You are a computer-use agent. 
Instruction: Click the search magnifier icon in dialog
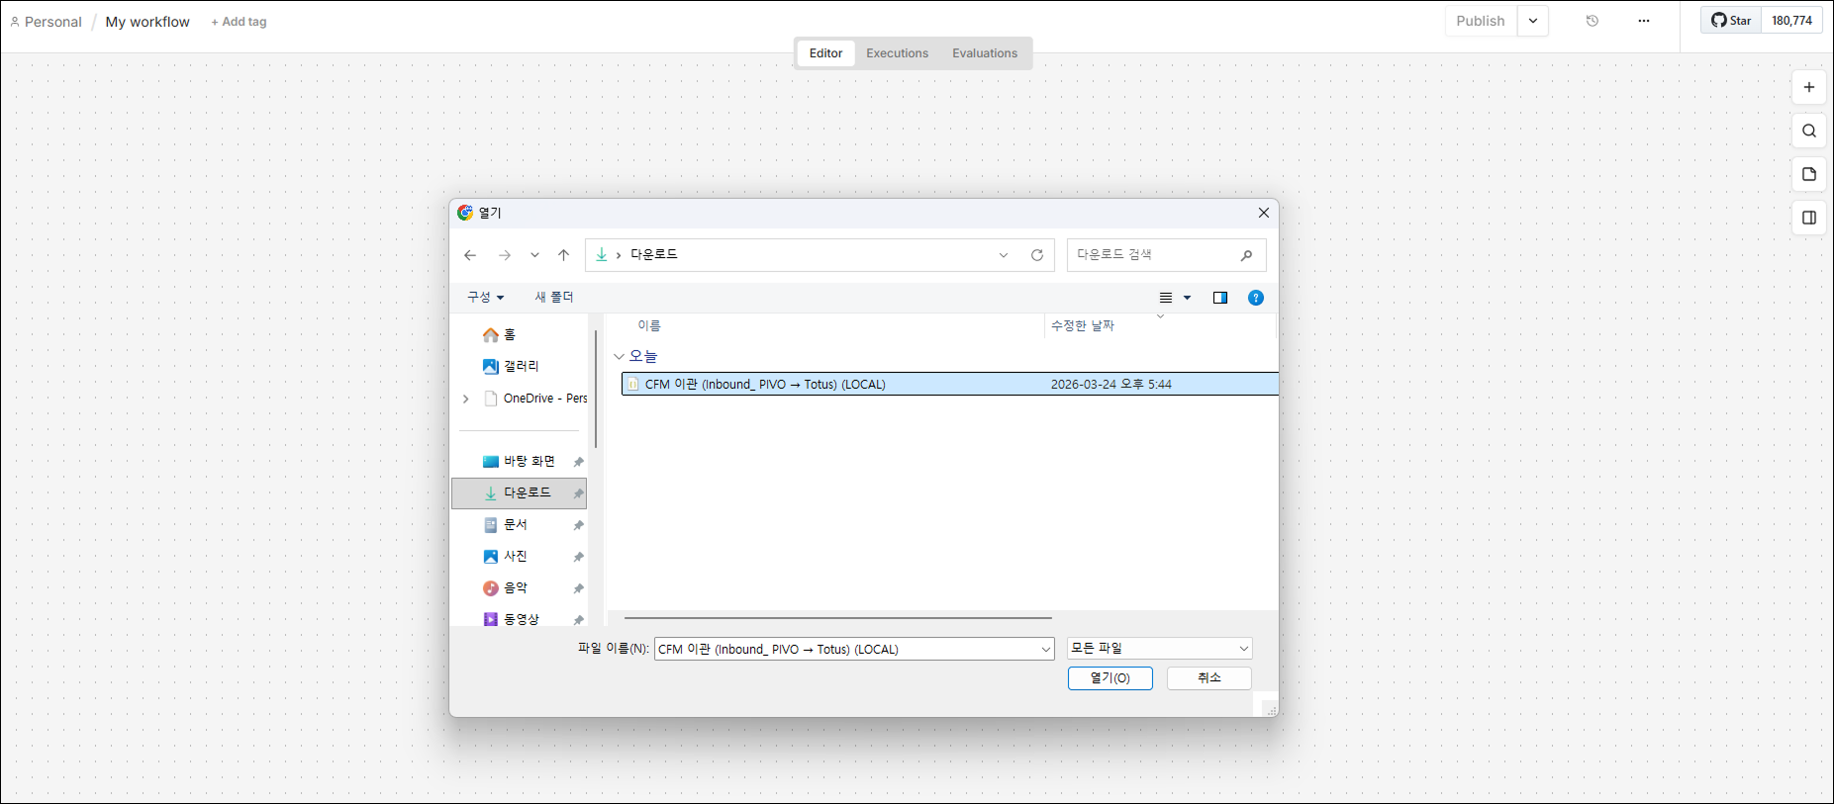[x=1246, y=255]
